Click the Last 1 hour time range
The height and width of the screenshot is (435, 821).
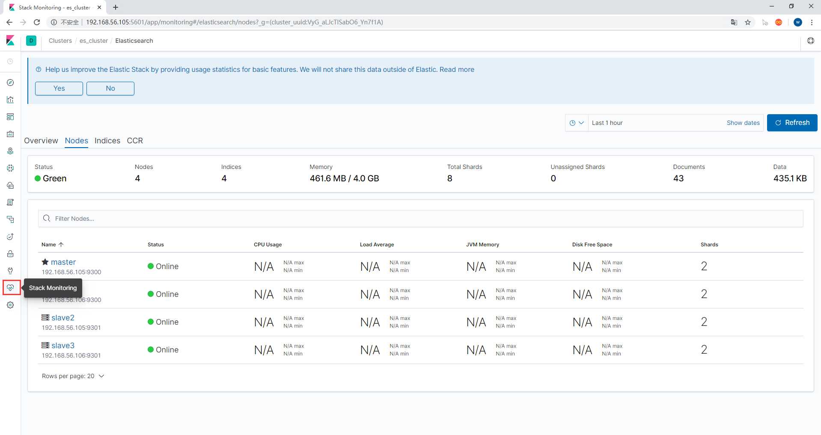tap(607, 123)
